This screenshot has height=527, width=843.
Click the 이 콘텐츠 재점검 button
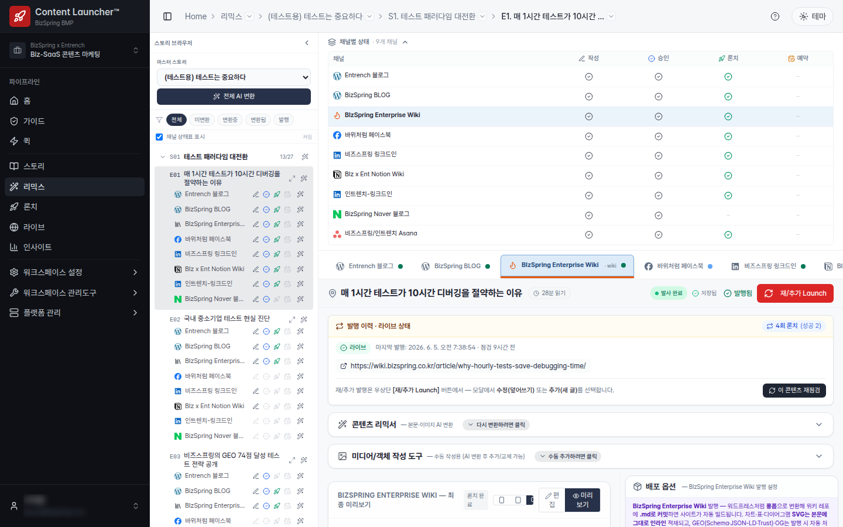click(794, 391)
